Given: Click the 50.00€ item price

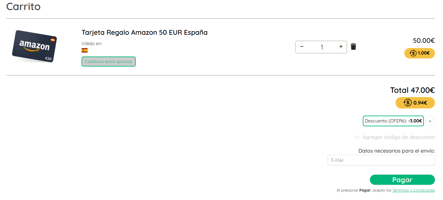Looking at the screenshot, I should click(x=424, y=41).
